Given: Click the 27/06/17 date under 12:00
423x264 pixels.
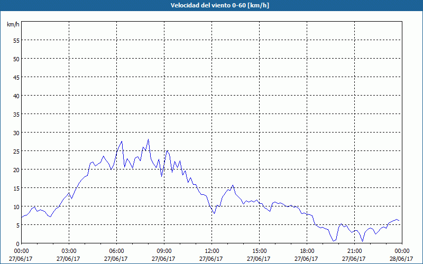Looking at the screenshot, I should click(x=212, y=259).
